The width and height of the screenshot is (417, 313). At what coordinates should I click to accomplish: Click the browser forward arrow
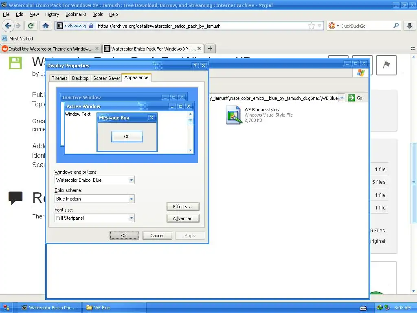click(x=18, y=26)
